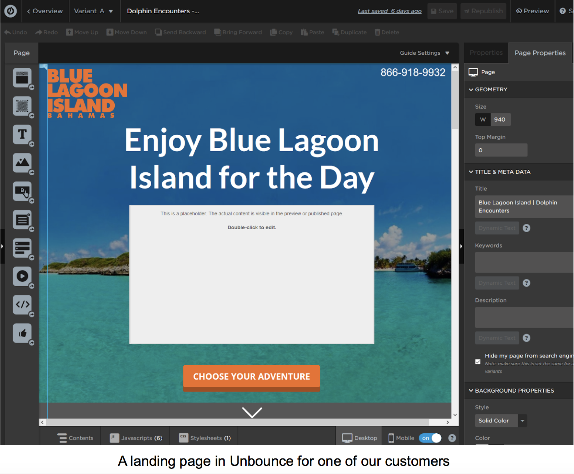Click Bring Forward in the toolbar
This screenshot has width=574, height=474.
click(238, 32)
